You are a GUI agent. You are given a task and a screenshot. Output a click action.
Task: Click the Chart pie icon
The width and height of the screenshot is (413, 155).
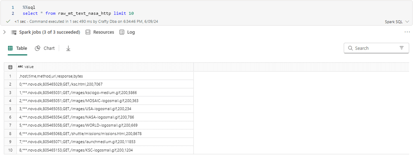[x=37, y=48]
